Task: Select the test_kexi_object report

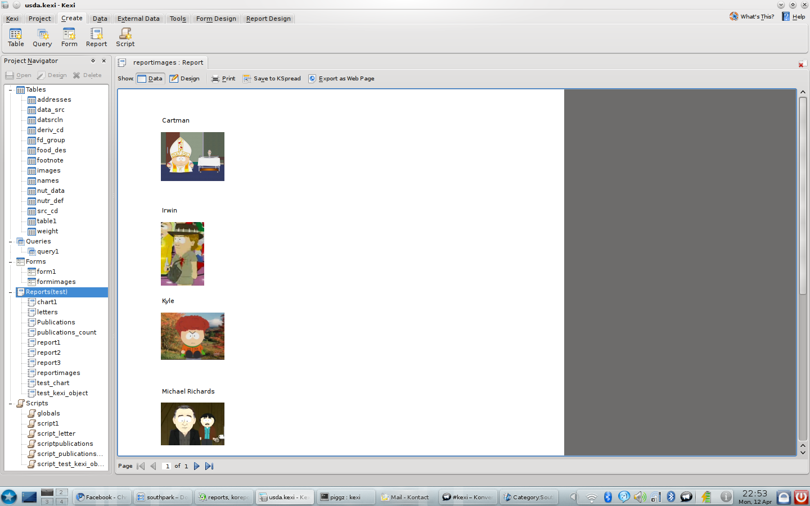Action: tap(62, 394)
